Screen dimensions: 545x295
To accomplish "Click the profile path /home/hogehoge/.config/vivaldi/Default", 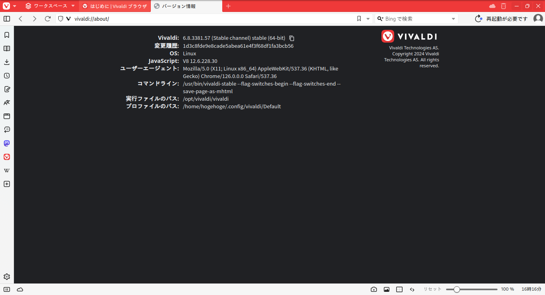I will [x=232, y=106].
